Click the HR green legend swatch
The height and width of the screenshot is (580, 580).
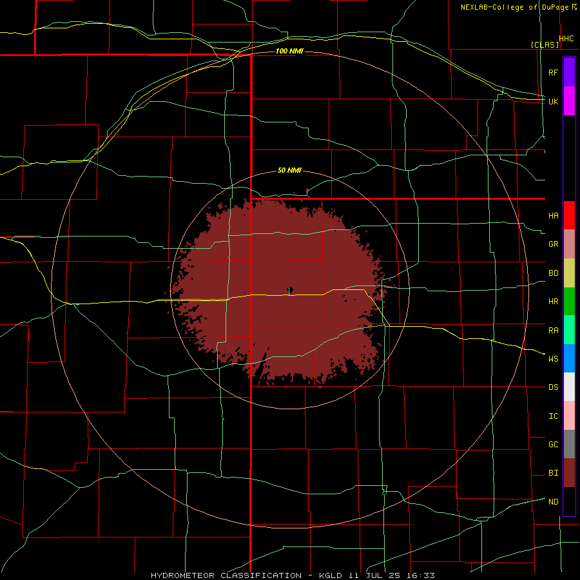pos(569,302)
